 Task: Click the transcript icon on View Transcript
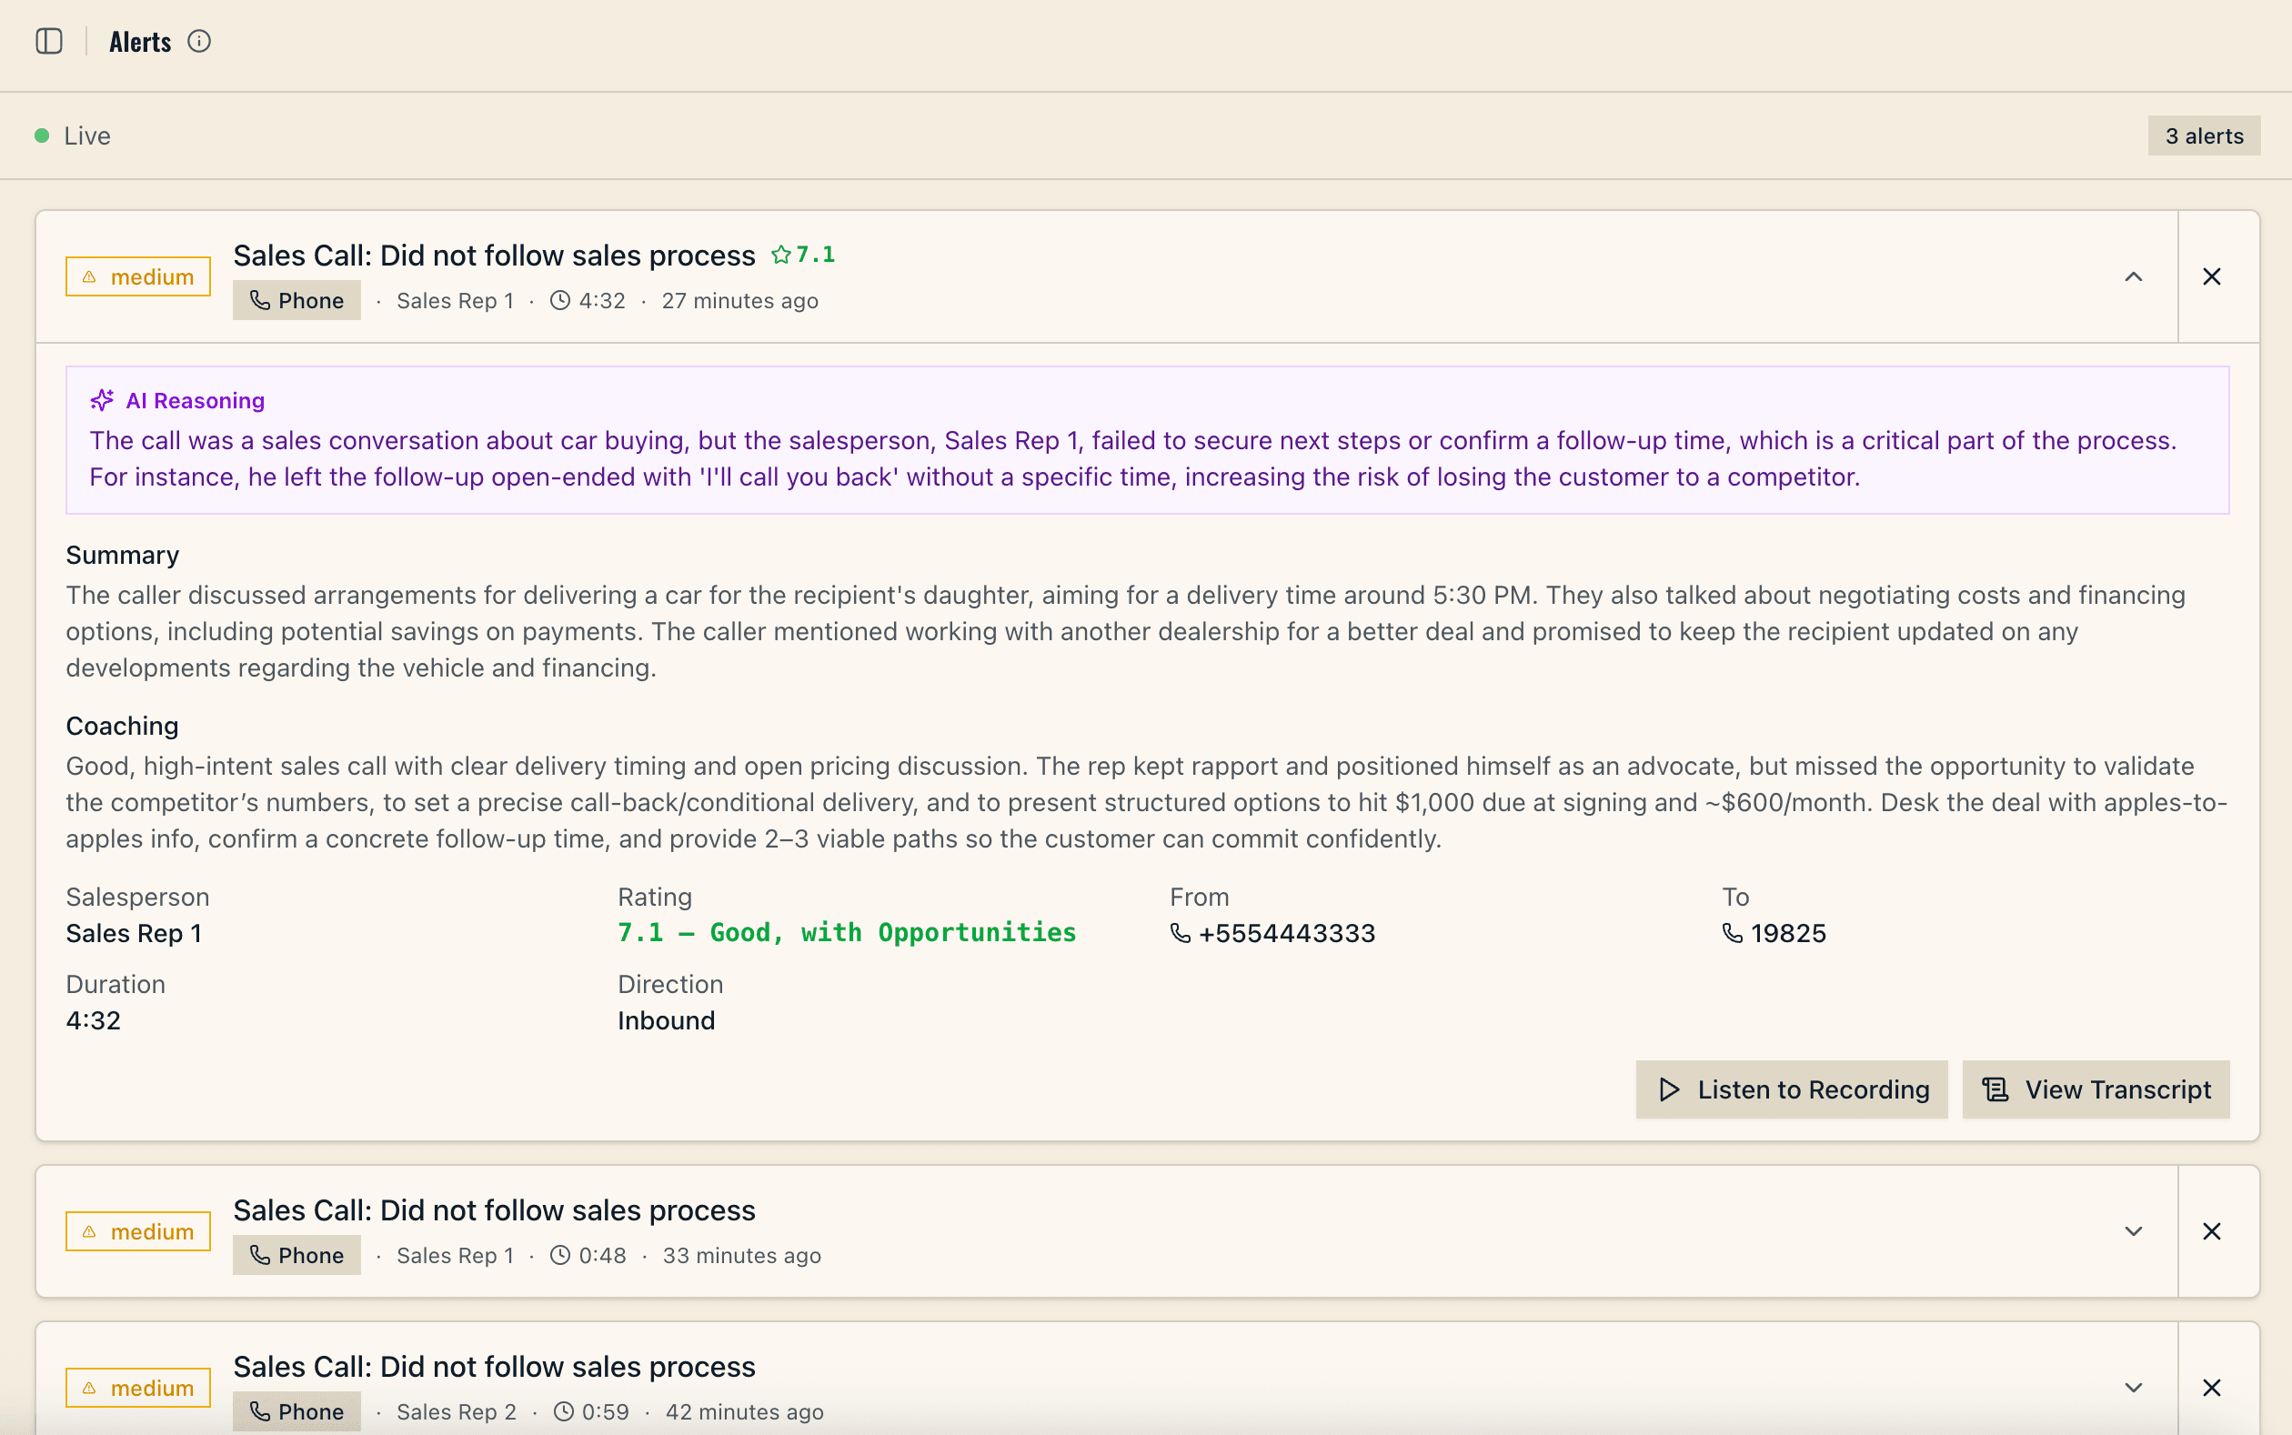(x=1995, y=1089)
